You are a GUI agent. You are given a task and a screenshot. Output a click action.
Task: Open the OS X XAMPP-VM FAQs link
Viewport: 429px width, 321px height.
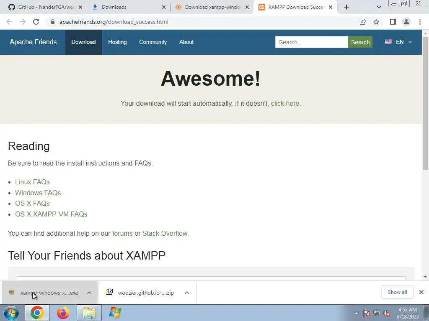(51, 214)
